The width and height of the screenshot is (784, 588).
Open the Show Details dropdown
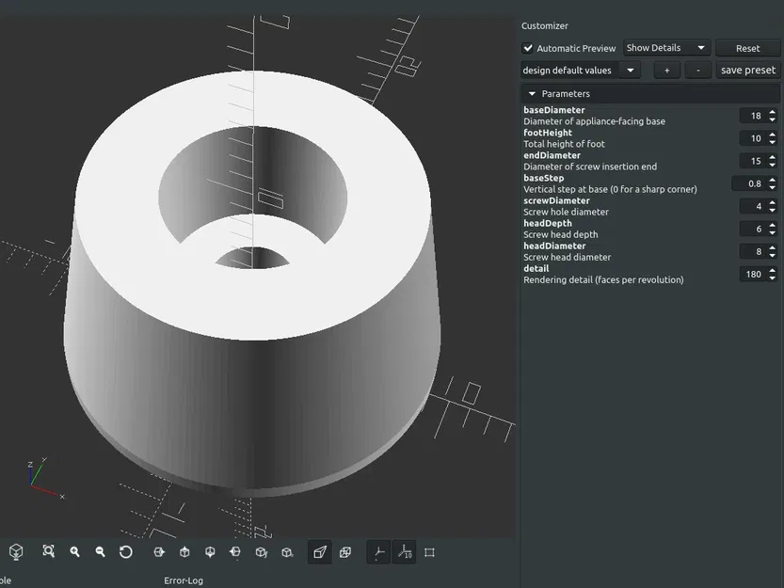(665, 47)
